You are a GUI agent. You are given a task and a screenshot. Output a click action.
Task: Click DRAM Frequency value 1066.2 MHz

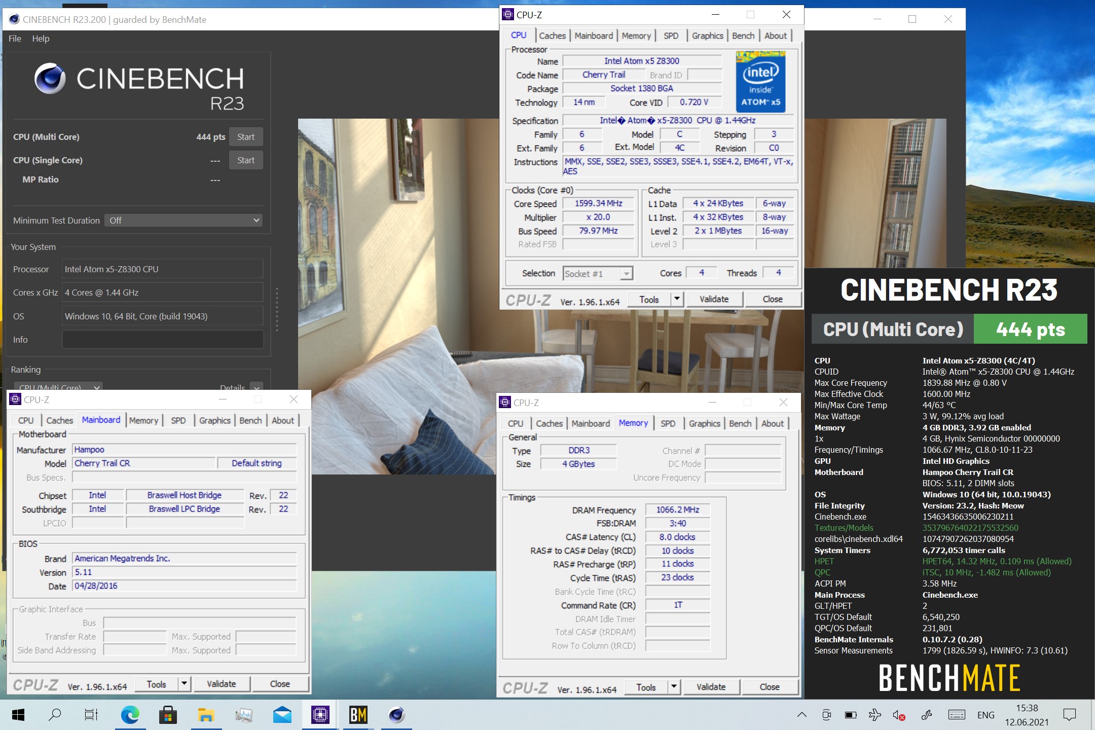(678, 509)
